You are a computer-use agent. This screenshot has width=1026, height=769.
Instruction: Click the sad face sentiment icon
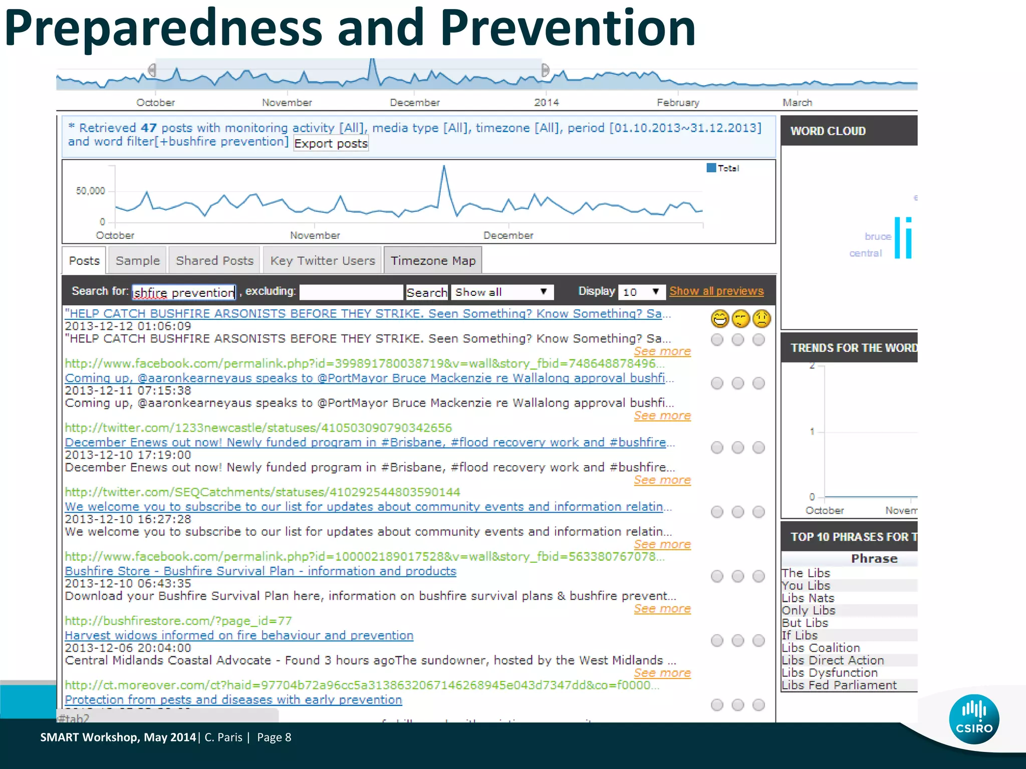(761, 318)
